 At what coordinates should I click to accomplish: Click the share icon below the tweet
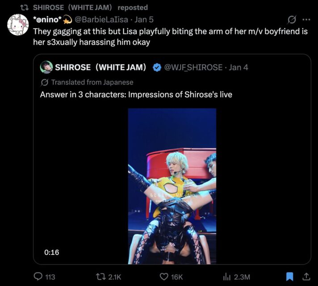point(306,276)
